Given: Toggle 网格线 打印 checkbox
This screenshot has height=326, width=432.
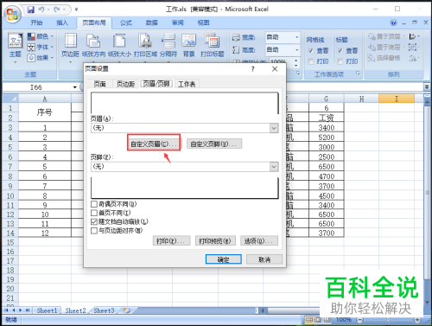Looking at the screenshot, I should coord(311,61).
